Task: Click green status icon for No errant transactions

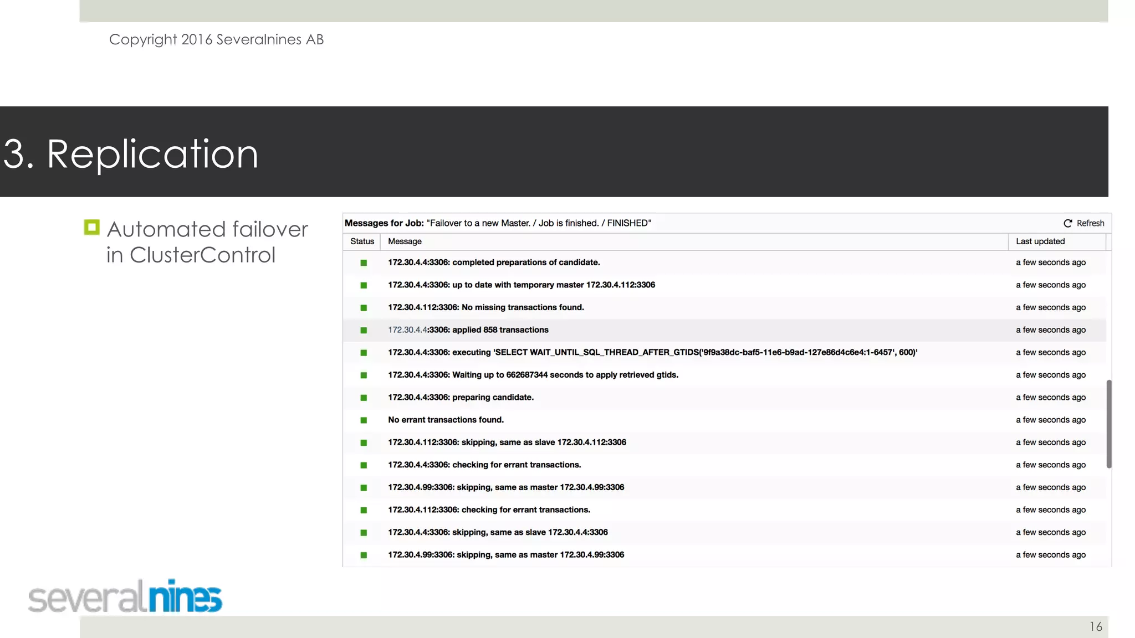Action: click(x=364, y=420)
